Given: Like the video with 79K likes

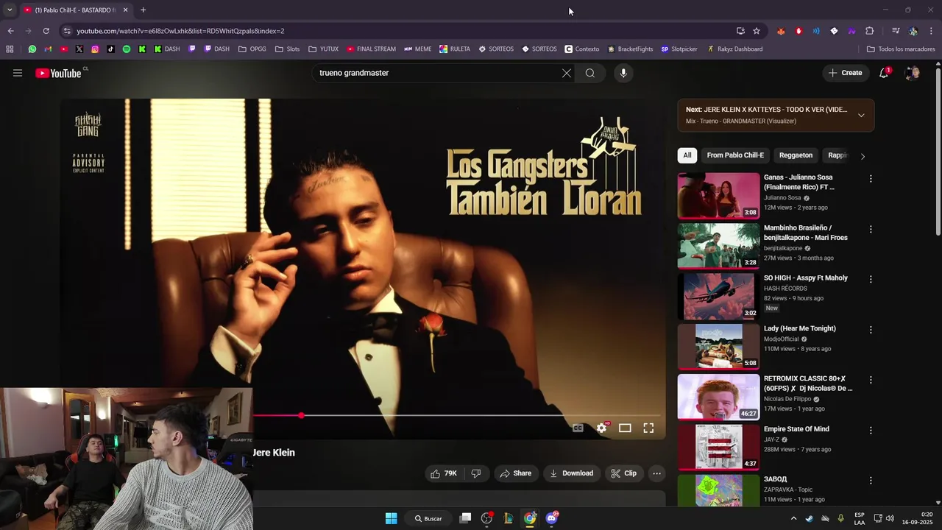Looking at the screenshot, I should point(444,473).
